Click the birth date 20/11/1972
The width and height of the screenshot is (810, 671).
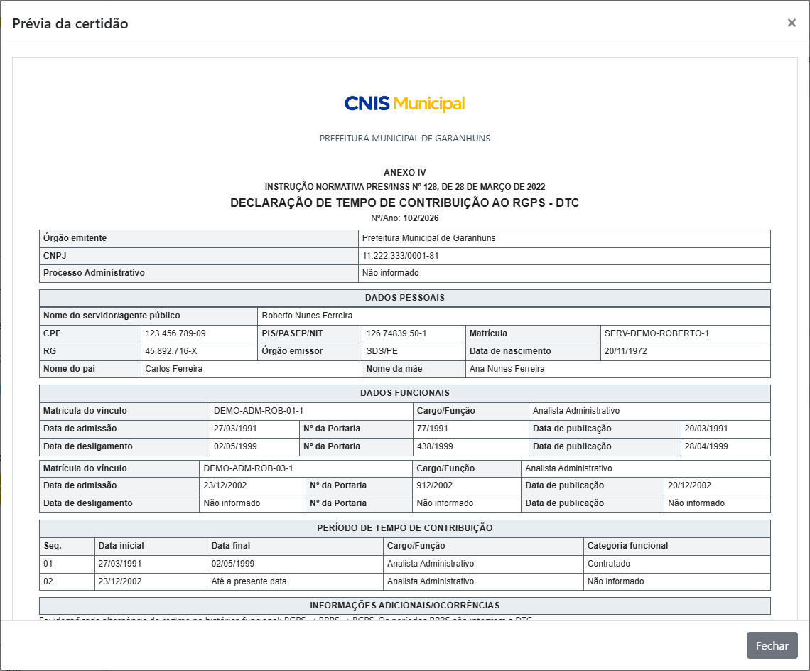[x=625, y=351]
